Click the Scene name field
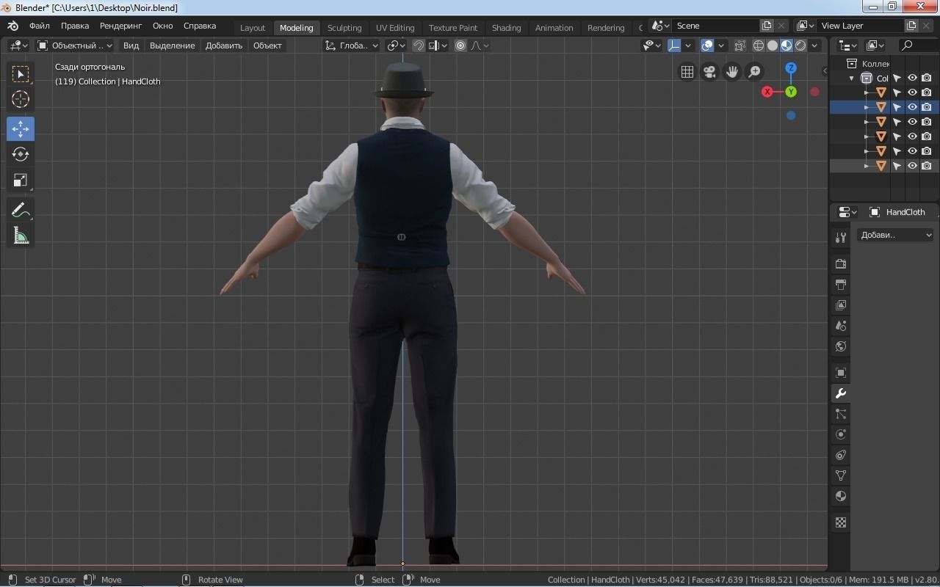 pos(716,26)
